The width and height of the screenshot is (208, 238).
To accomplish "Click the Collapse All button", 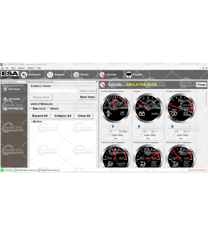I will click(x=63, y=116).
